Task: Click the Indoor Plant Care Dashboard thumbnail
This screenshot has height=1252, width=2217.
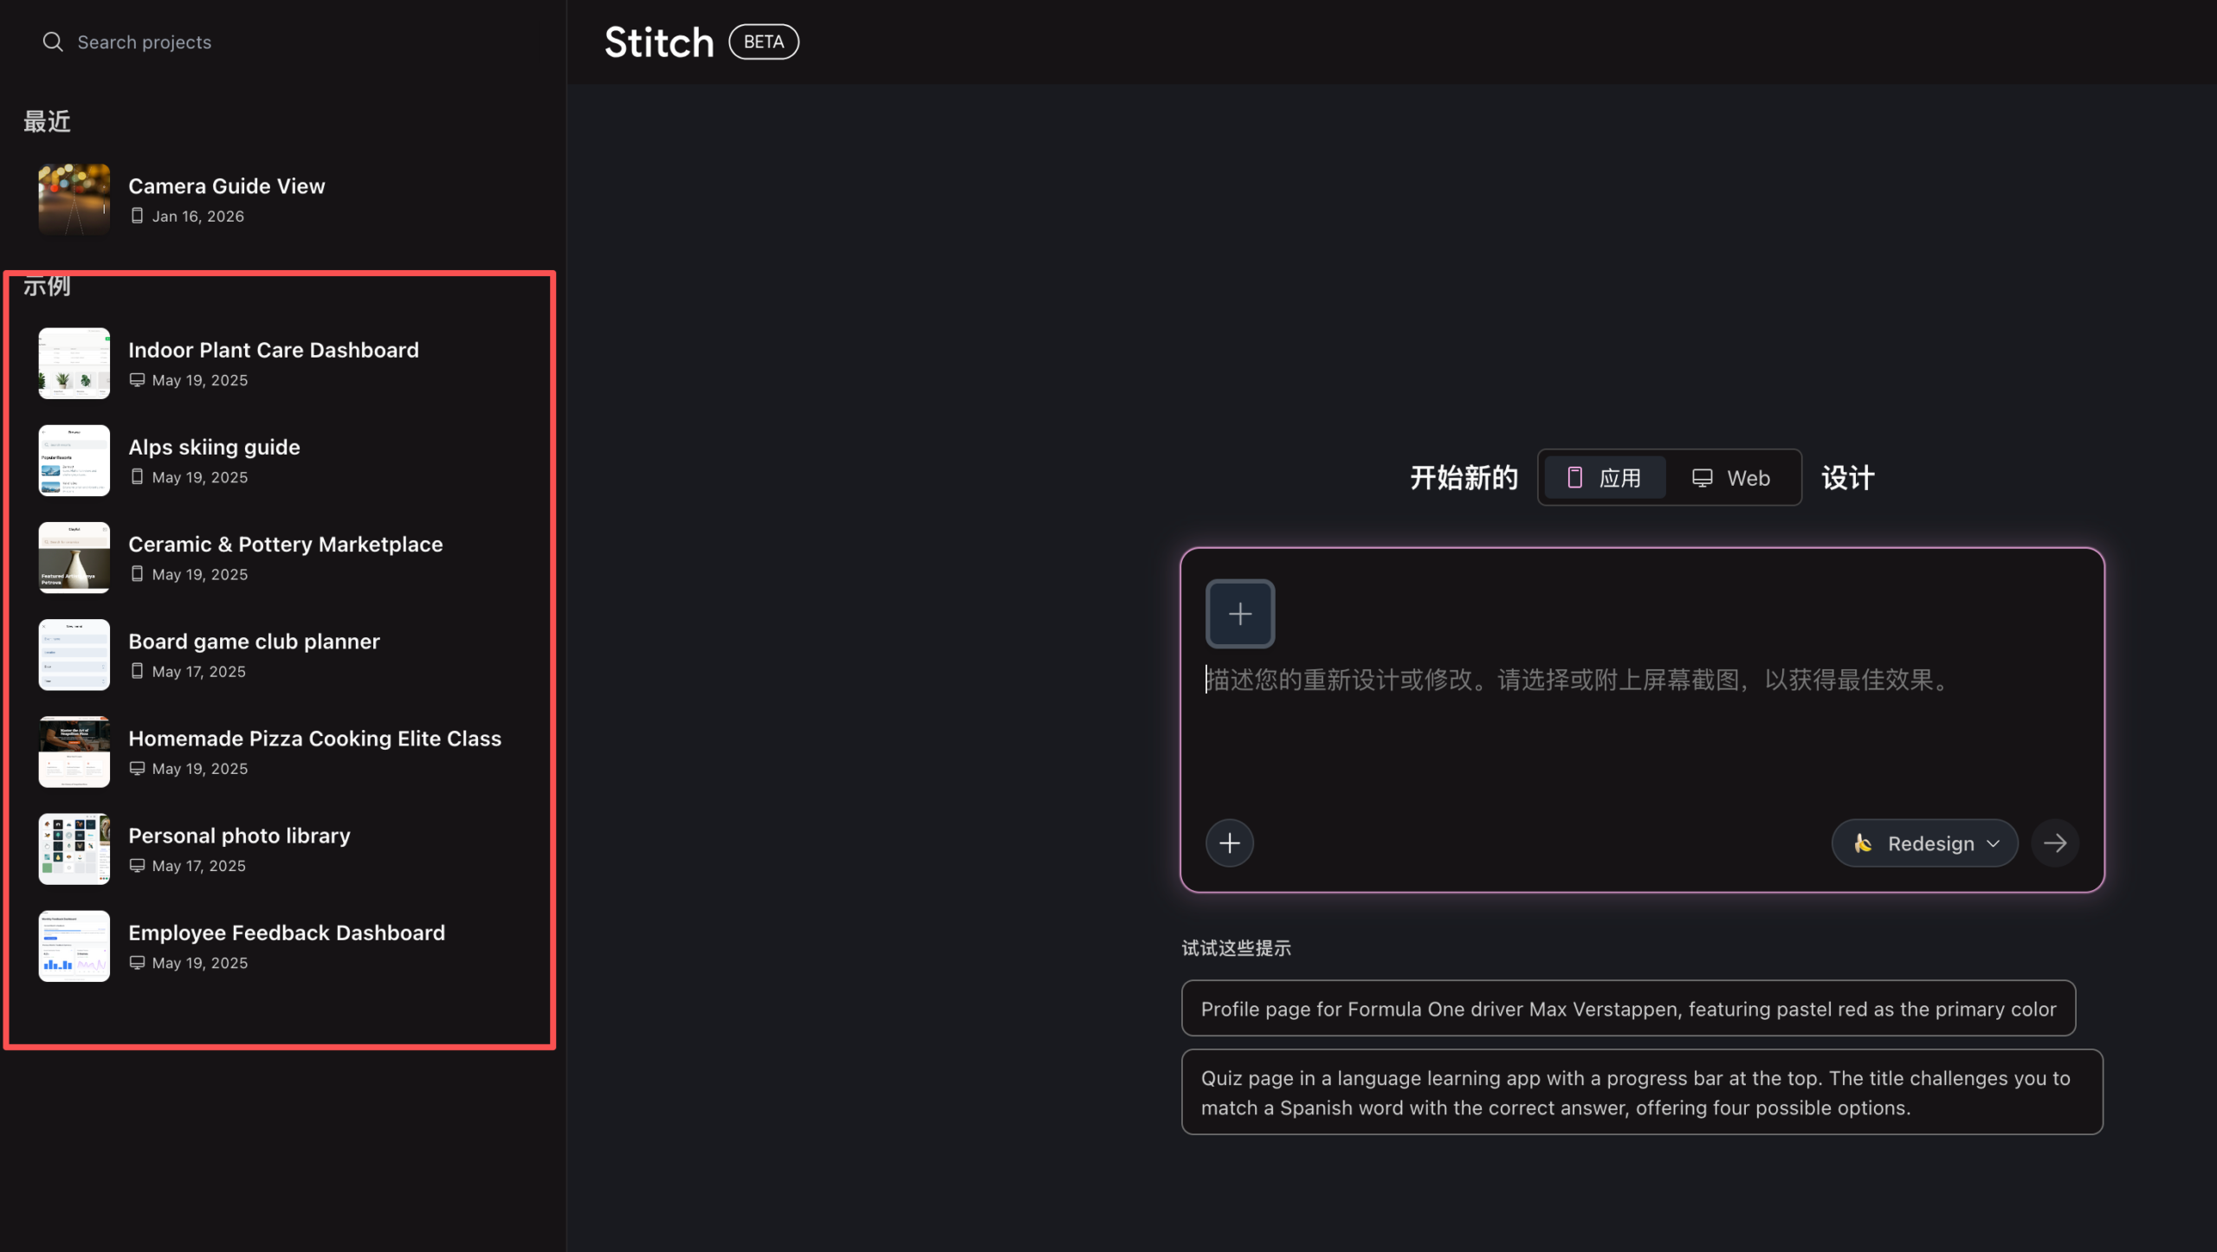Action: [74, 363]
